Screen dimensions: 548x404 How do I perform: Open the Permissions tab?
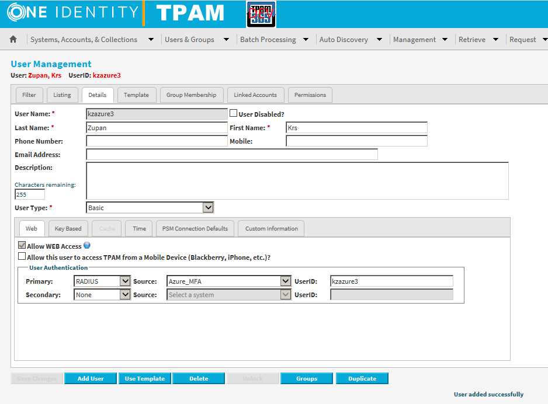tap(310, 95)
